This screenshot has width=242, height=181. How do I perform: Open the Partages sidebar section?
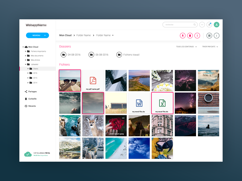point(32,91)
